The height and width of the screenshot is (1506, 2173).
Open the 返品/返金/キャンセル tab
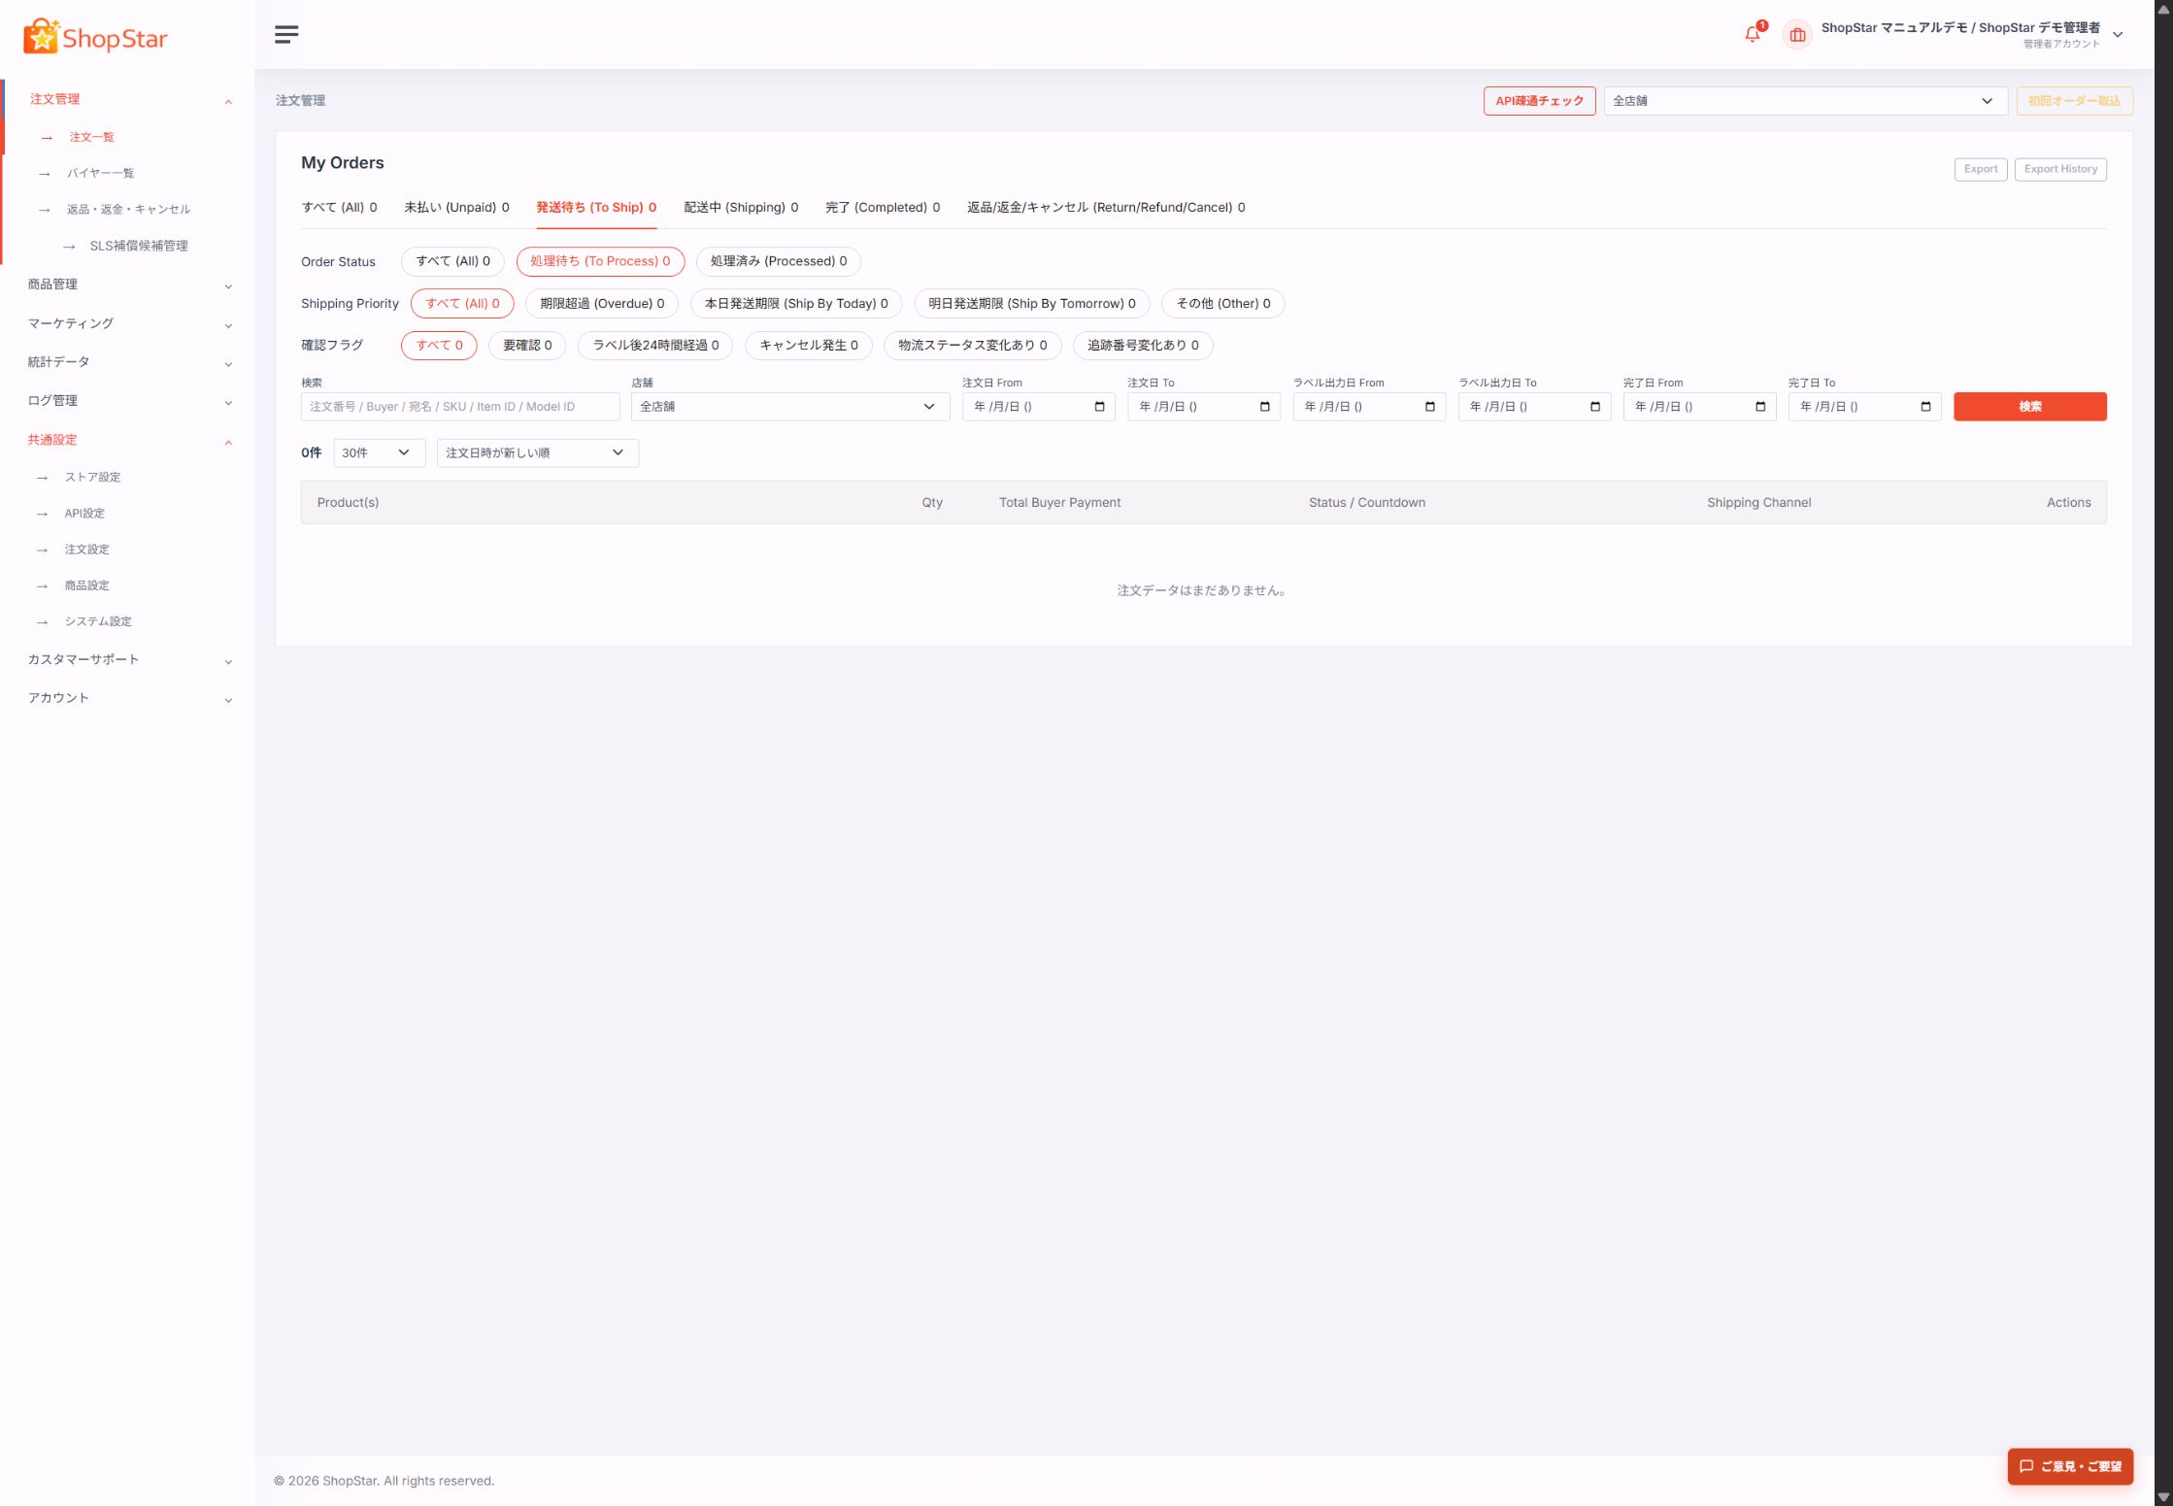1106,208
